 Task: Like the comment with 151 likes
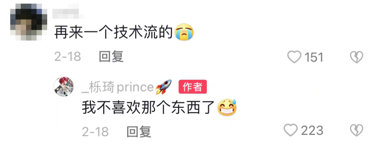click(294, 57)
